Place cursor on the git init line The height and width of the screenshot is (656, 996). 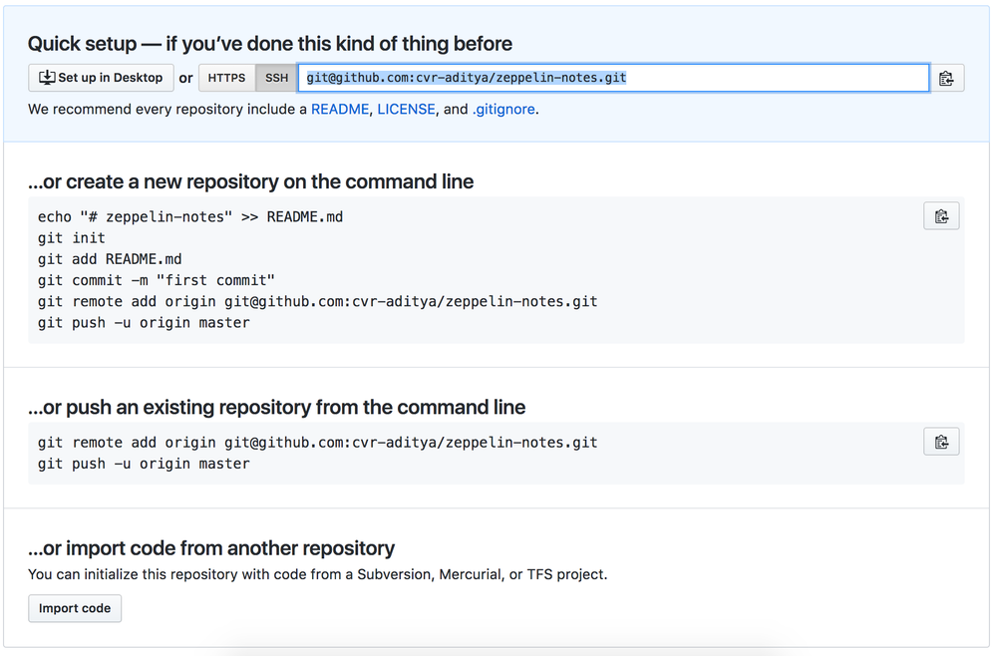click(68, 237)
